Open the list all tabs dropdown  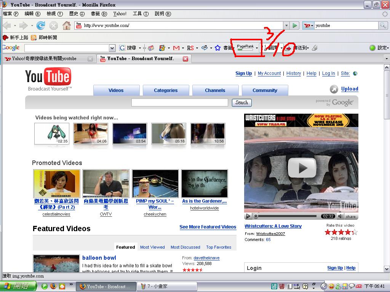(387, 59)
